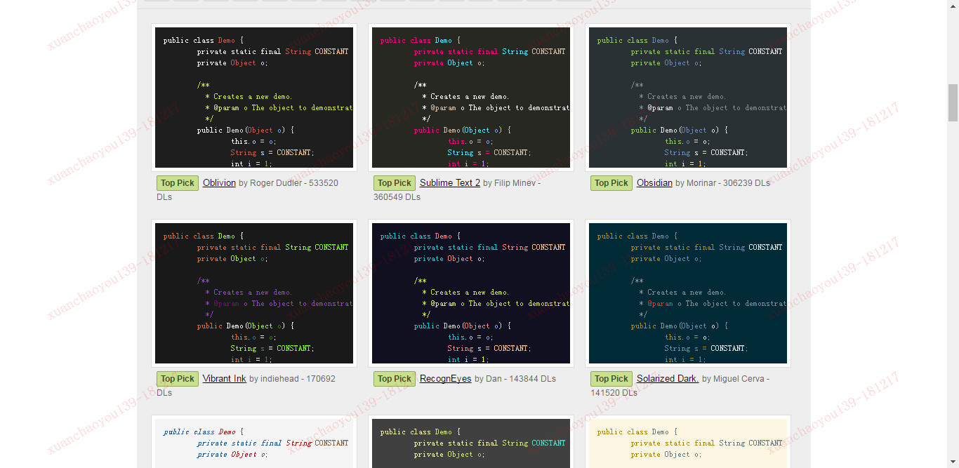Click the Vibrant Ink code preview thumbnail

[254, 293]
